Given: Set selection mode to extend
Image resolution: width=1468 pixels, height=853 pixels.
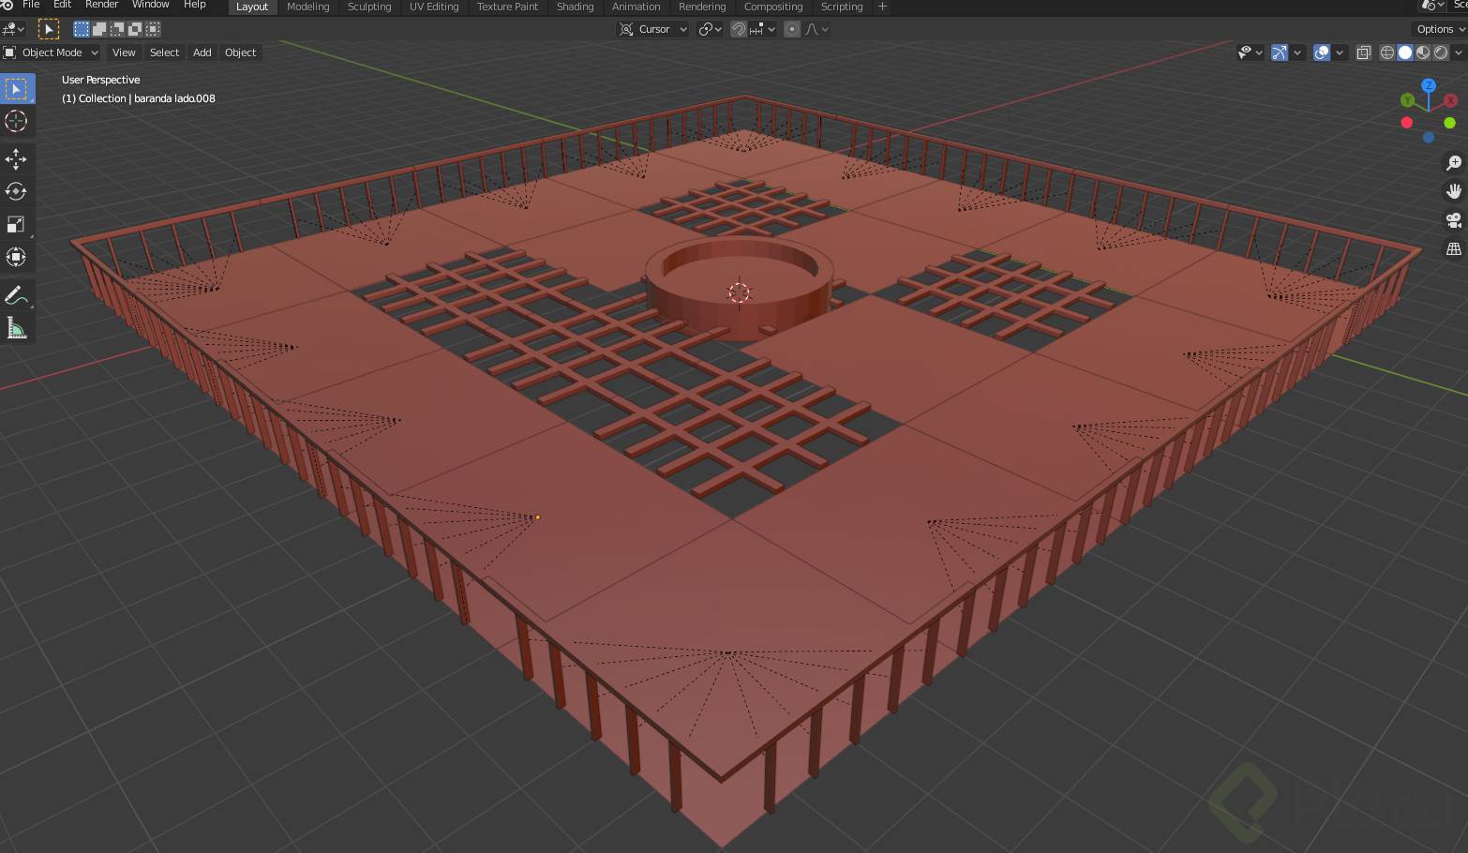Looking at the screenshot, I should tap(99, 29).
